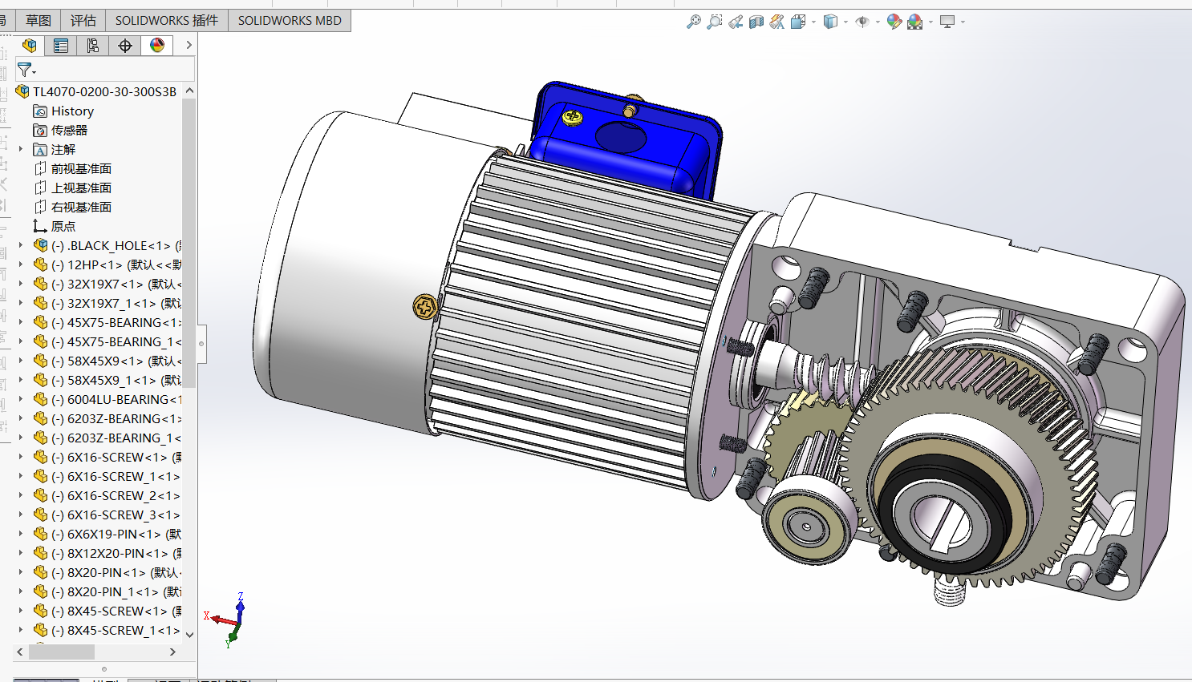Switch to DimXpertManager tab
The width and height of the screenshot is (1192, 682).
125,46
